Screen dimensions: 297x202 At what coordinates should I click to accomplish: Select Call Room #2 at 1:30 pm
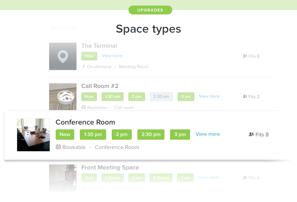pos(112,97)
